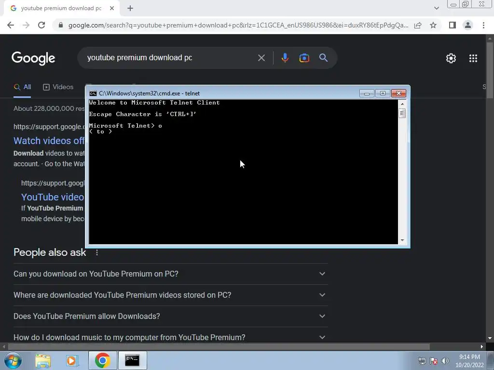This screenshot has height=370, width=494.
Task: Expand How do I download music question
Action: coord(171,337)
